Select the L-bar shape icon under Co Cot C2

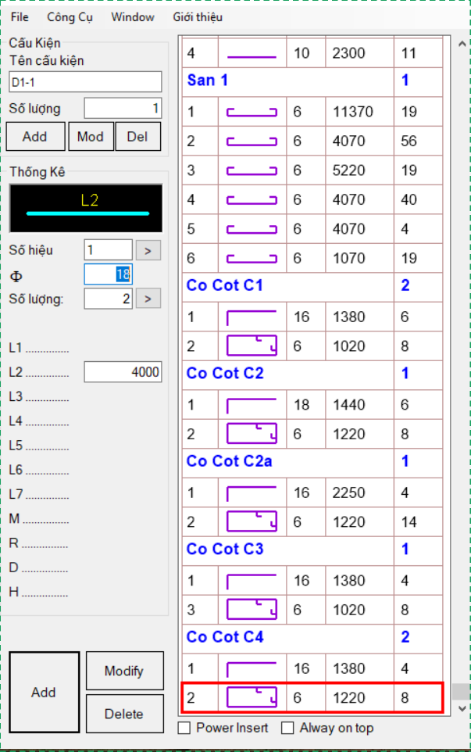click(x=252, y=405)
